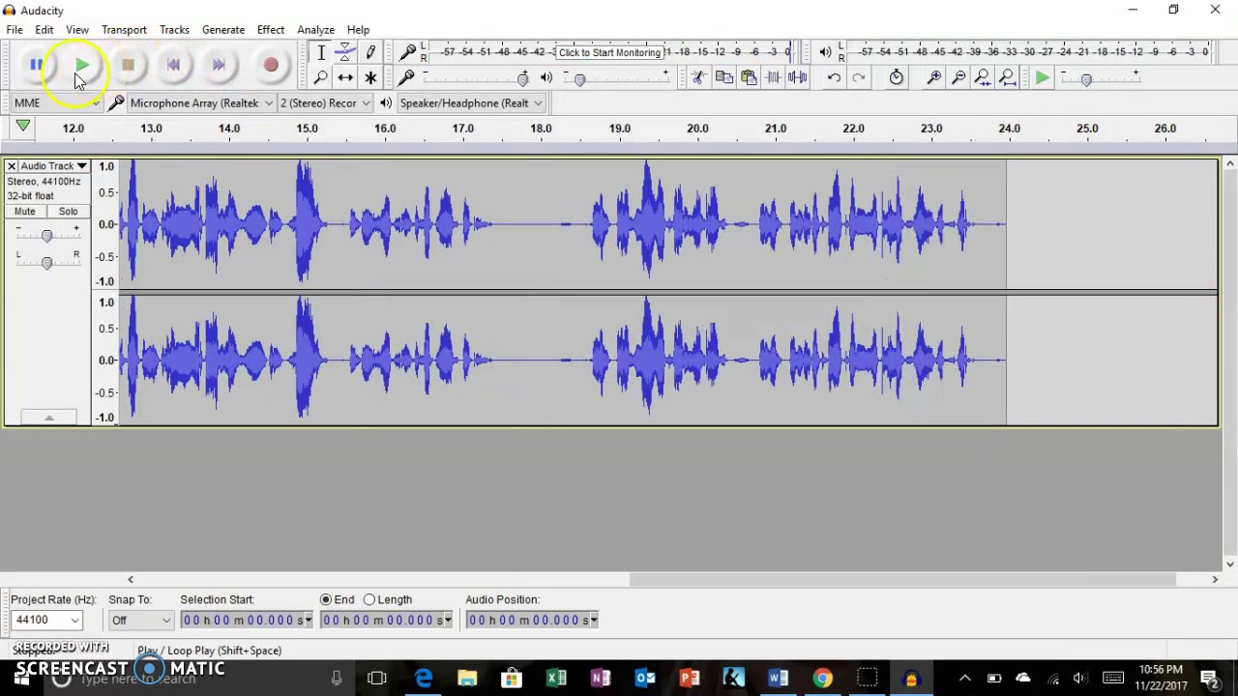Solo the Audio Track

tap(68, 211)
